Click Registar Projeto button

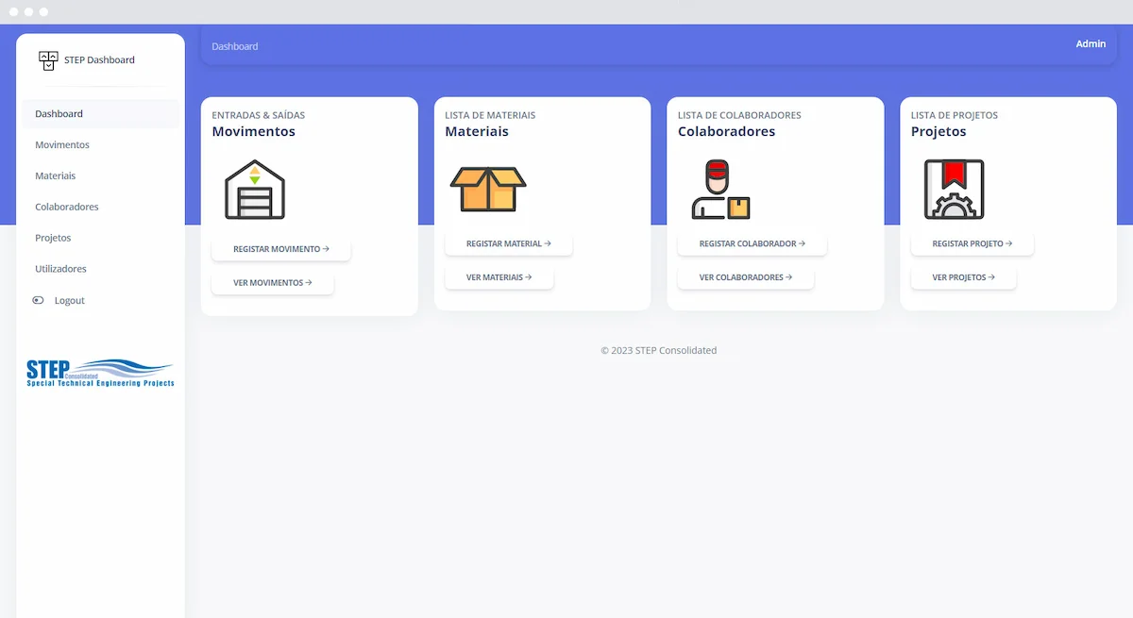click(x=972, y=243)
